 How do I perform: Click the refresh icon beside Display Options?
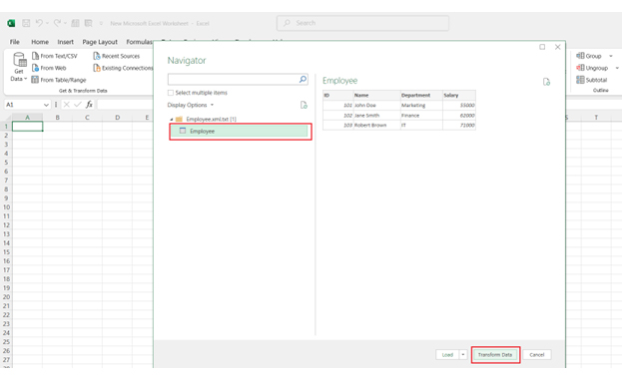pyautogui.click(x=304, y=105)
